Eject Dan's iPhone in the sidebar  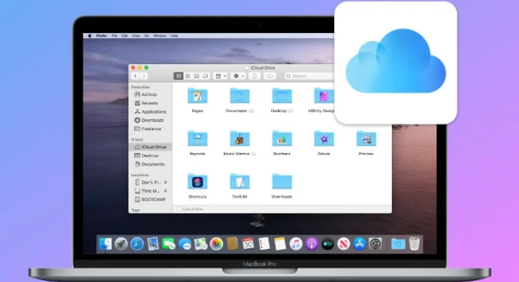coord(165,182)
